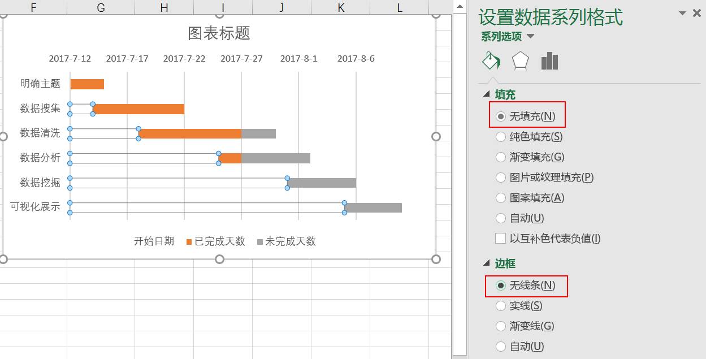The width and height of the screenshot is (706, 359).
Task: Select the 数据分析 axis label
Action: coord(40,158)
